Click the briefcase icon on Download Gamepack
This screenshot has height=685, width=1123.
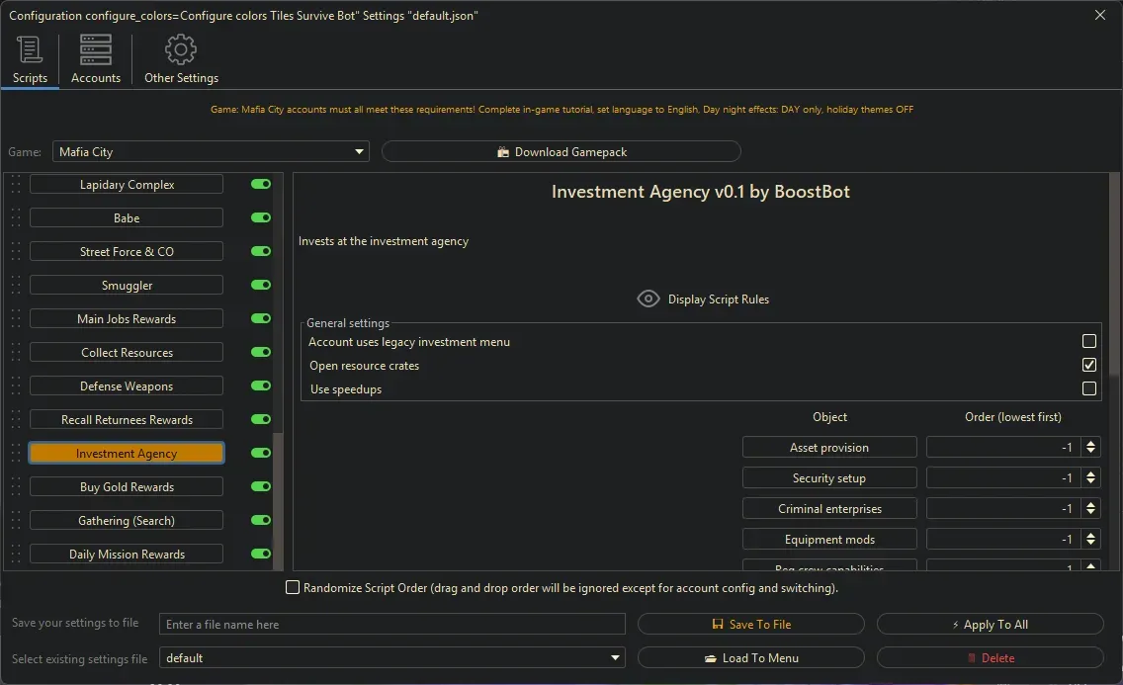point(505,151)
